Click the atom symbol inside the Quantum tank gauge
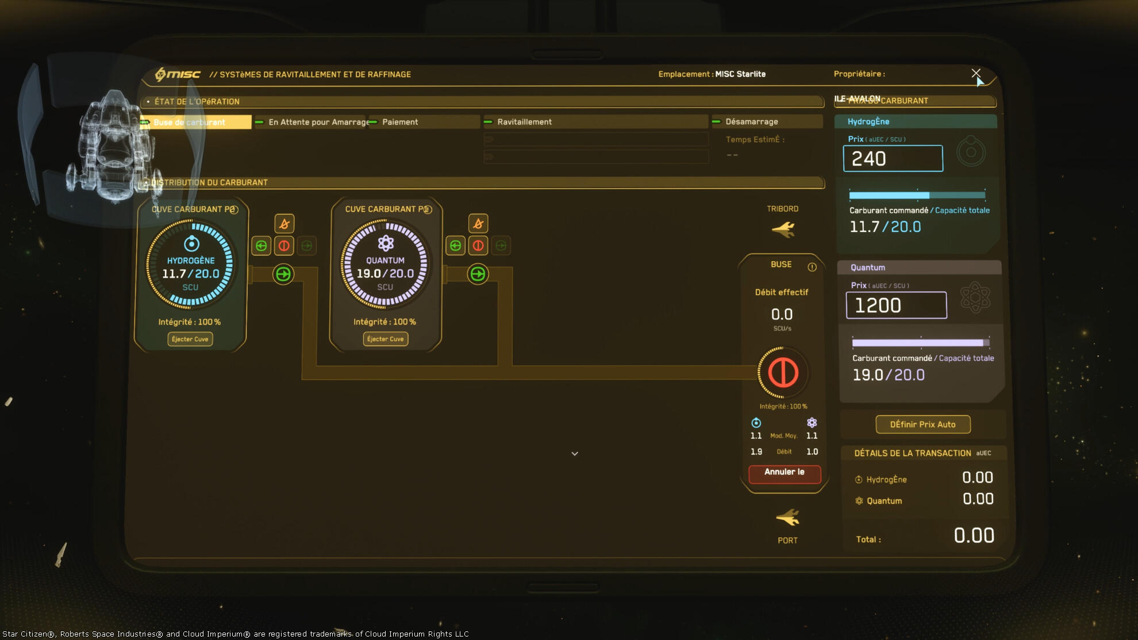The image size is (1138, 640). point(386,244)
